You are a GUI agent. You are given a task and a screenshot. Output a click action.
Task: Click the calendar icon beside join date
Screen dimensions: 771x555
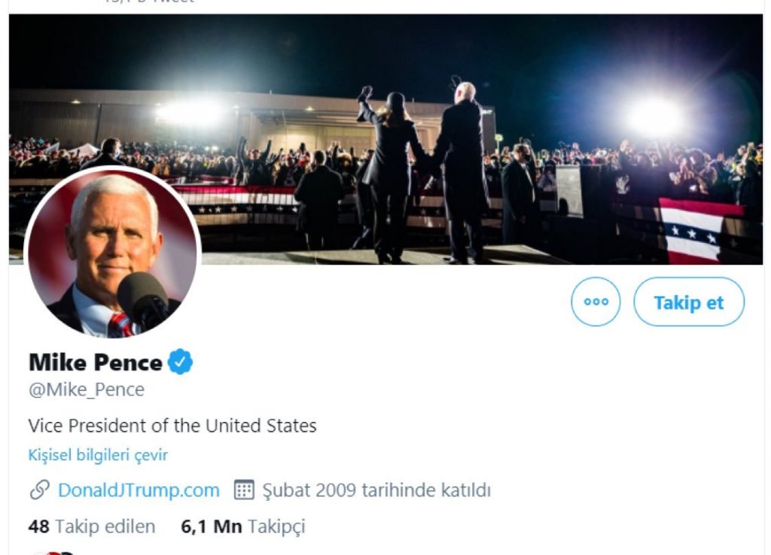click(244, 490)
